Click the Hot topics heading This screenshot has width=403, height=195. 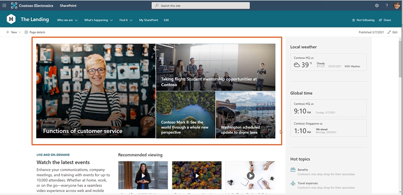pos(300,159)
